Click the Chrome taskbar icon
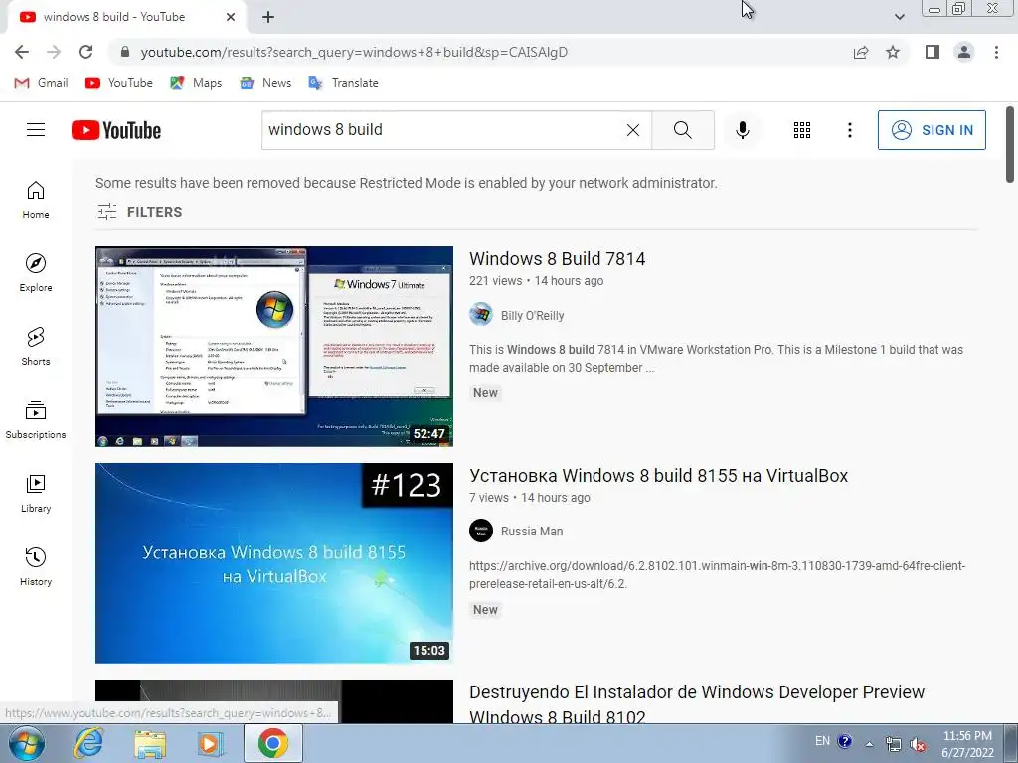Viewport: 1018px width, 763px height. [272, 743]
